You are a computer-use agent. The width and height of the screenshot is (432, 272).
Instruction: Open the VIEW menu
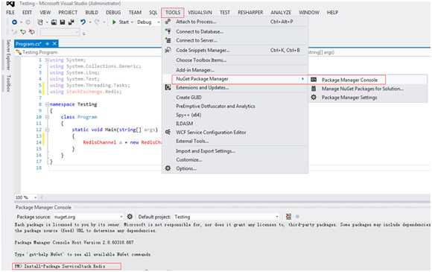tap(45, 13)
